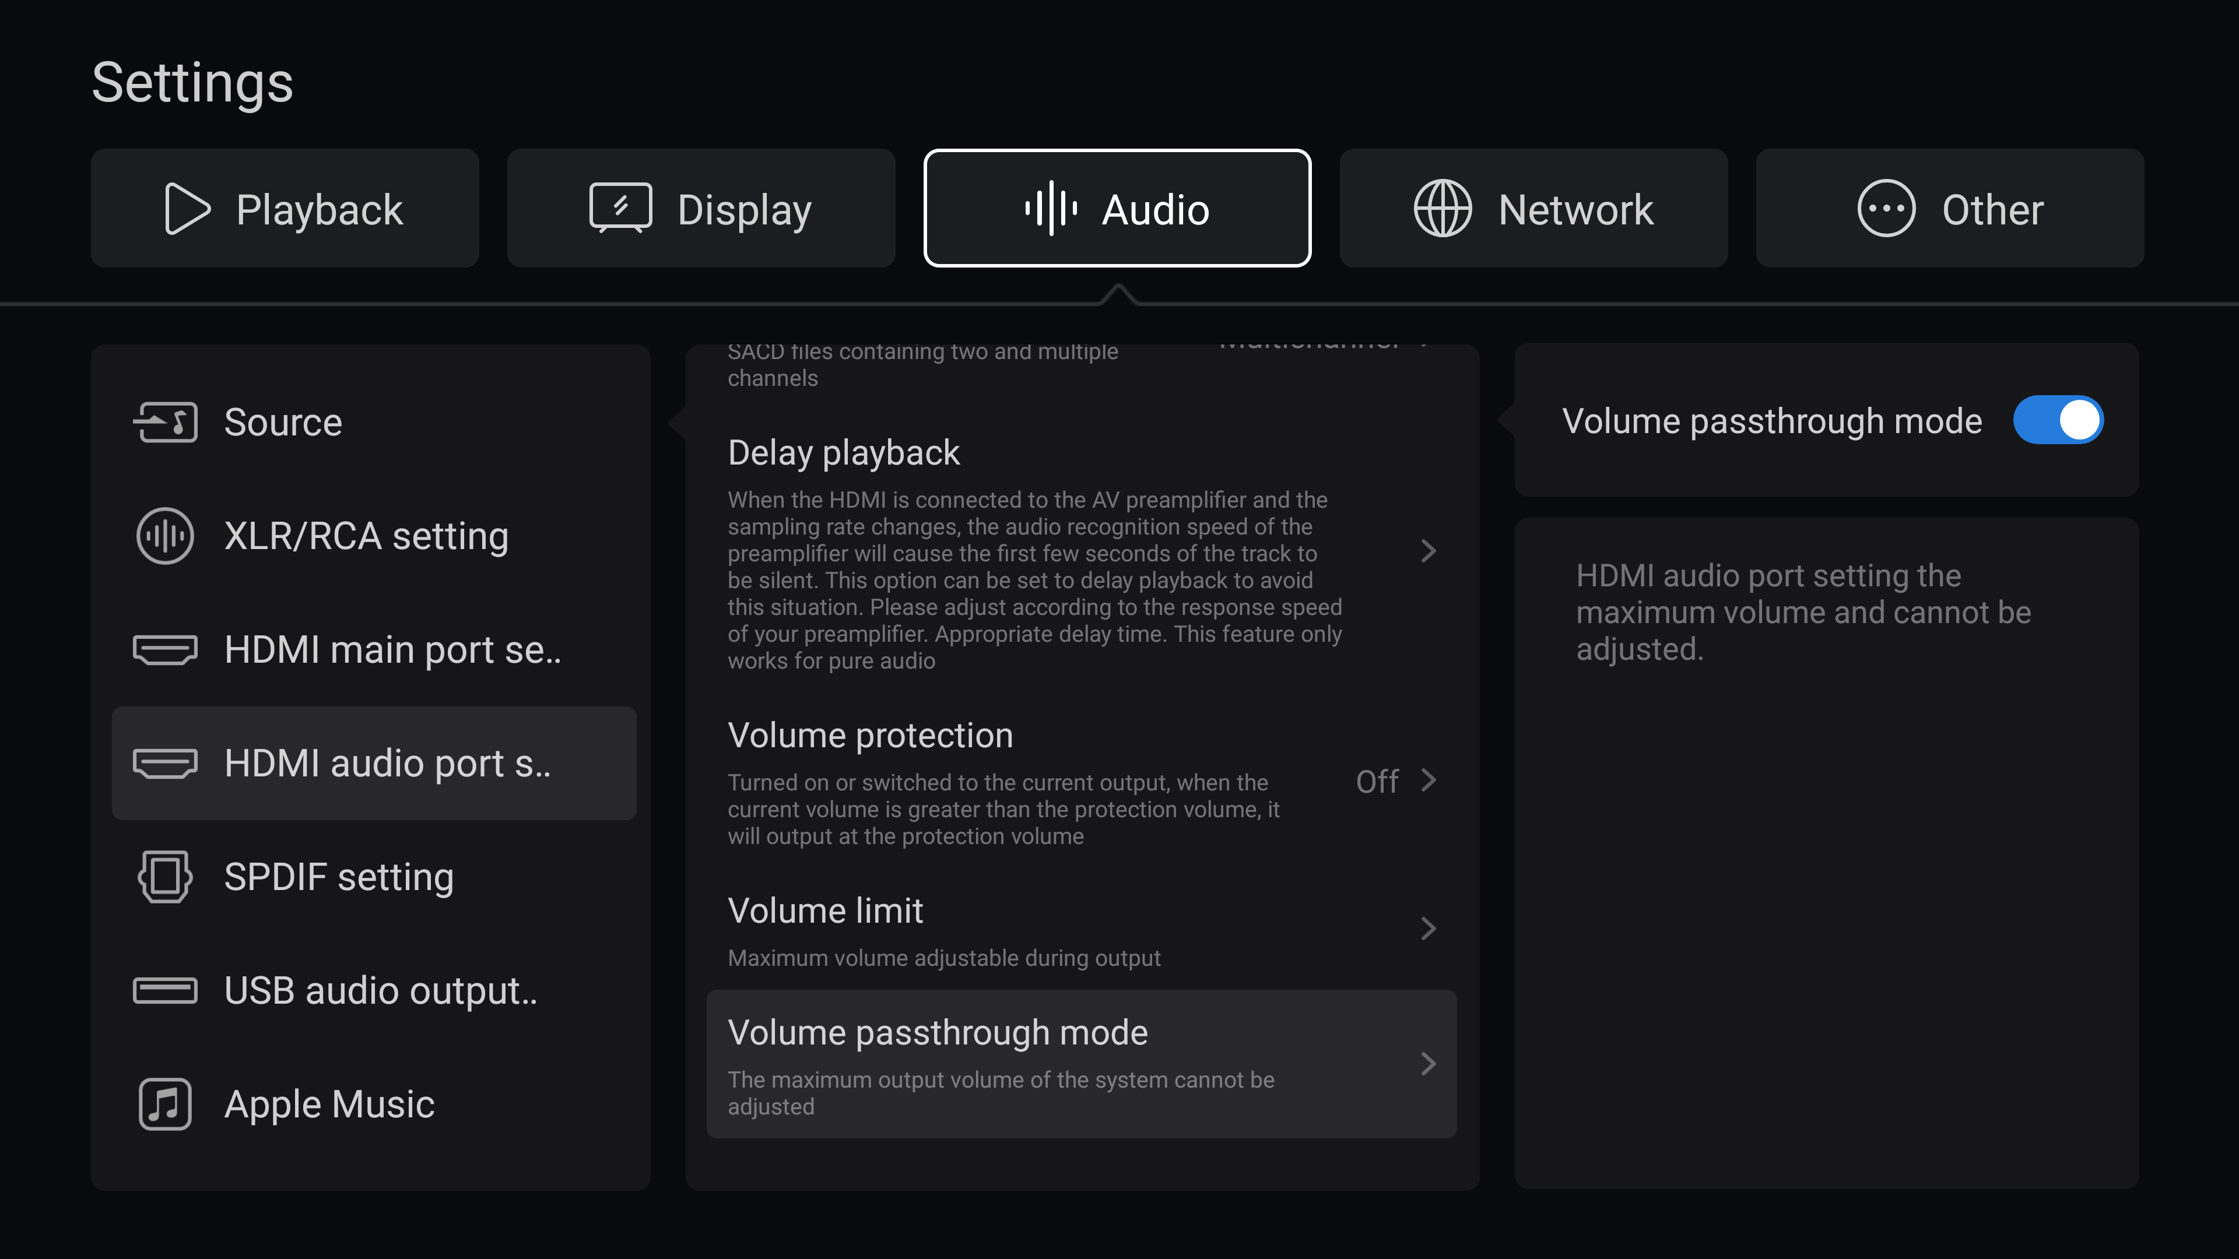
Task: Click the play icon on Playback tab
Action: coord(187,209)
